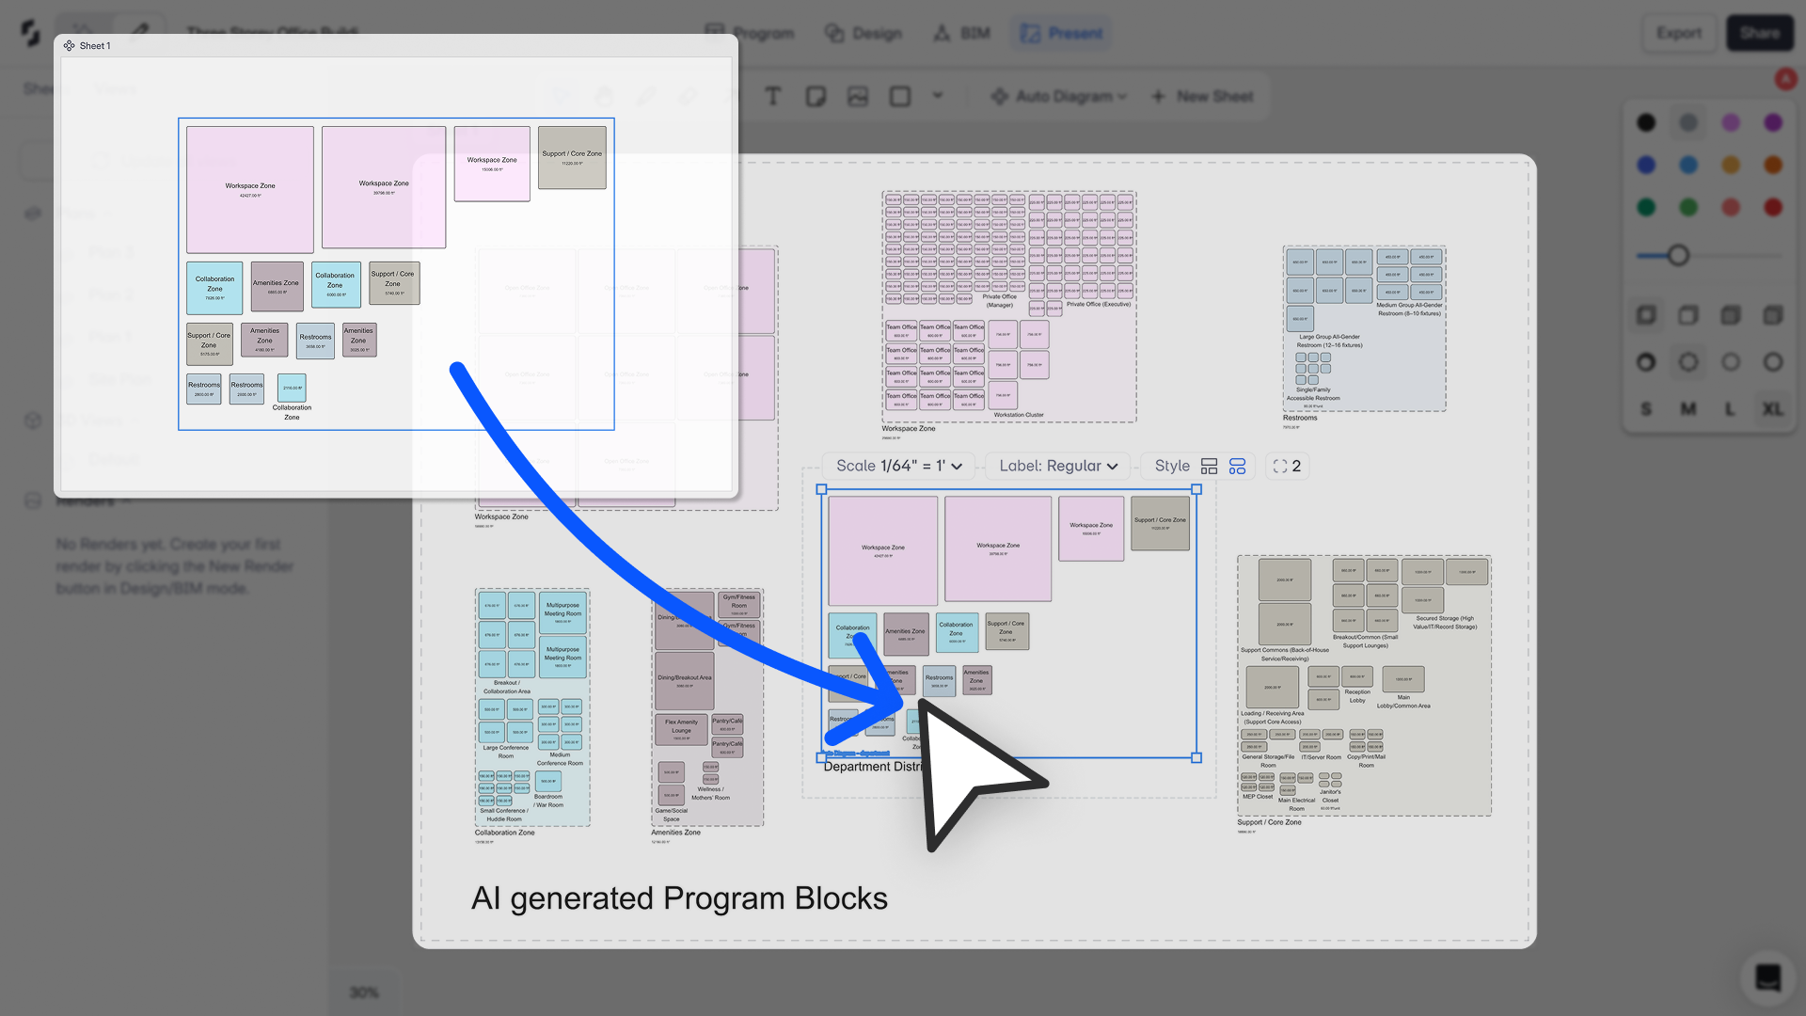Select the XL size option
Image resolution: width=1806 pixels, height=1016 pixels.
[1772, 409]
